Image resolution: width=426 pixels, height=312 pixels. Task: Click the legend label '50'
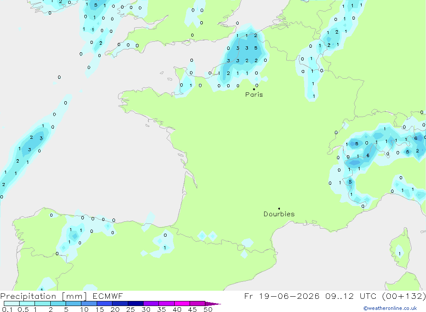tap(208, 309)
